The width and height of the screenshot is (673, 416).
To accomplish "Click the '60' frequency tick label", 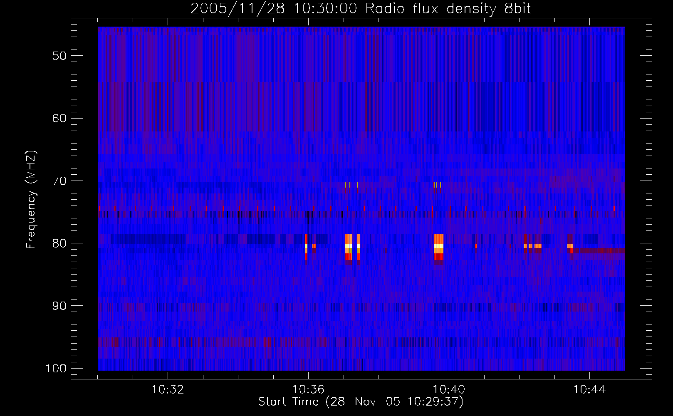I will [x=59, y=118].
